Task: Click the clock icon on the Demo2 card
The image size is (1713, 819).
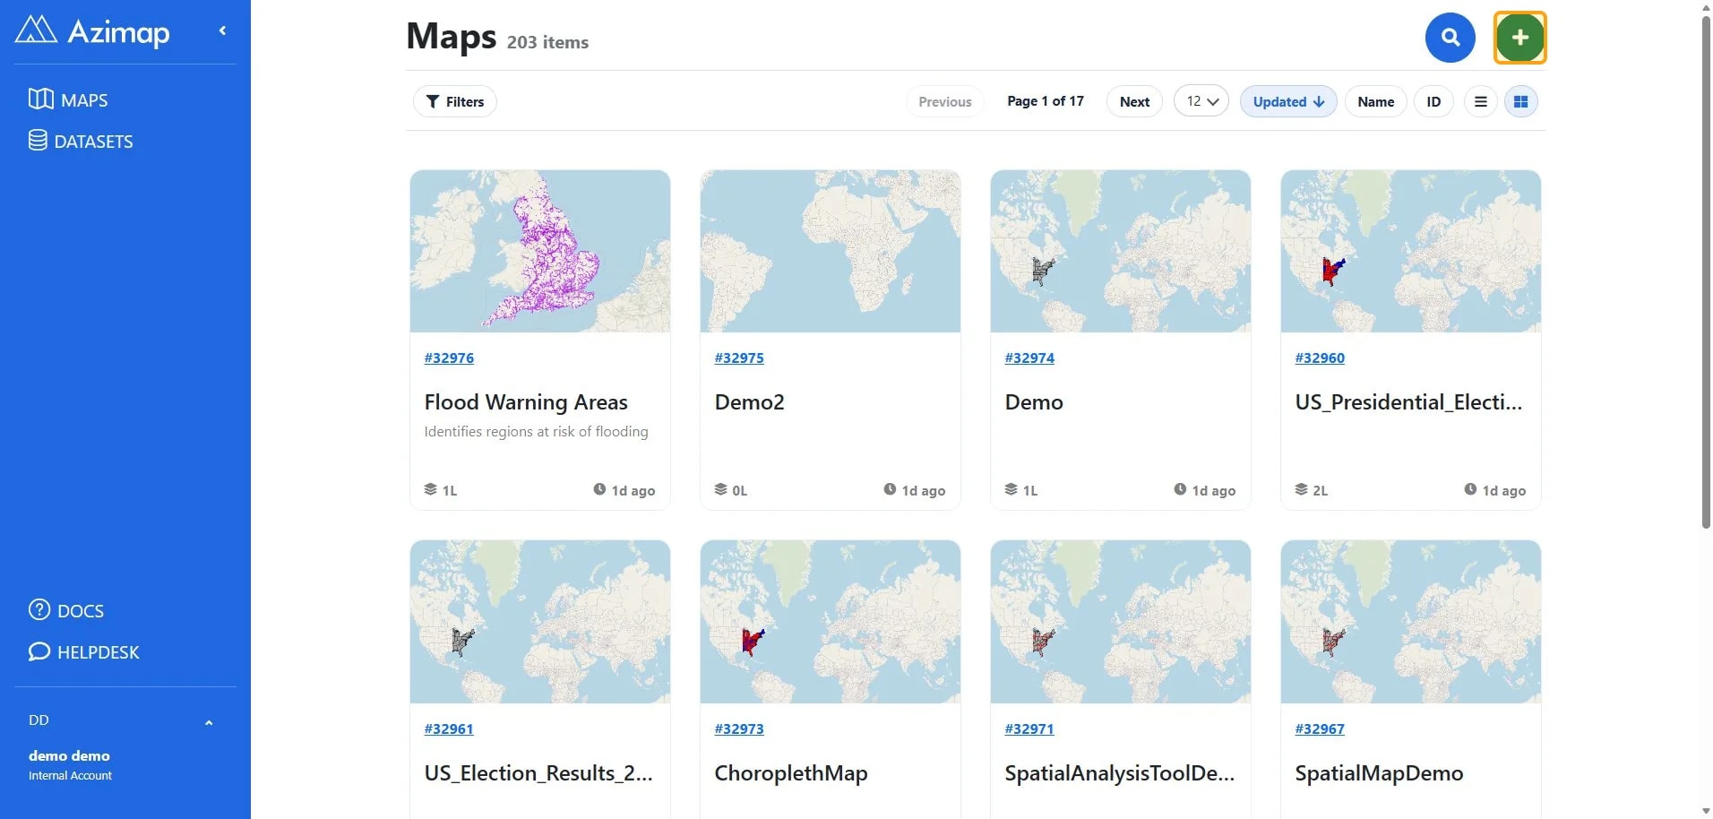Action: pyautogui.click(x=890, y=489)
